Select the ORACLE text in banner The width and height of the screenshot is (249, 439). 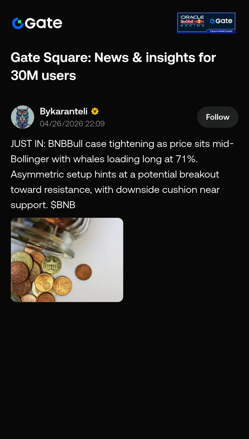pyautogui.click(x=192, y=17)
